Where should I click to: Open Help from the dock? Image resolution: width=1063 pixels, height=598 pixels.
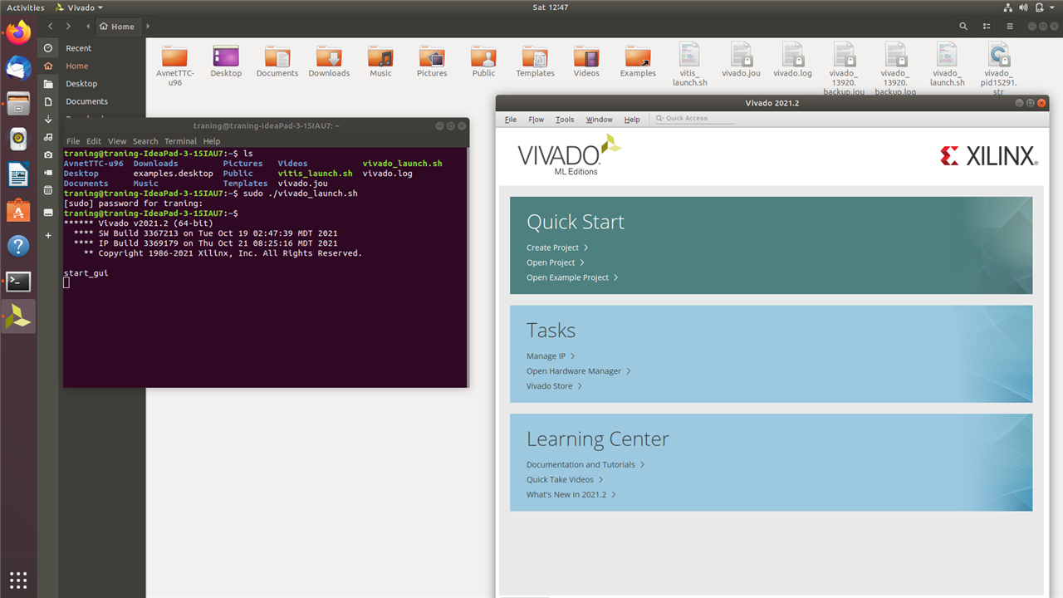click(x=18, y=246)
